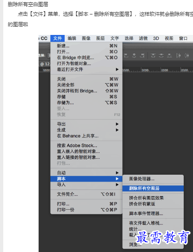Click the distribute vertical centers icon
Viewport: 193px width, 252px height.
(161, 55)
